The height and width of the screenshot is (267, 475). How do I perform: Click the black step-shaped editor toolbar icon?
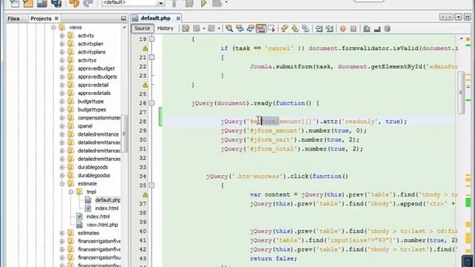(x=377, y=29)
